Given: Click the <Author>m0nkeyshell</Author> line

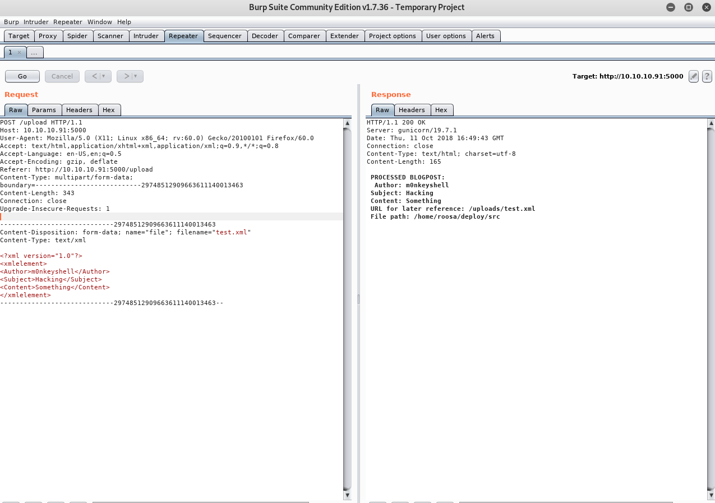Looking at the screenshot, I should [55, 271].
